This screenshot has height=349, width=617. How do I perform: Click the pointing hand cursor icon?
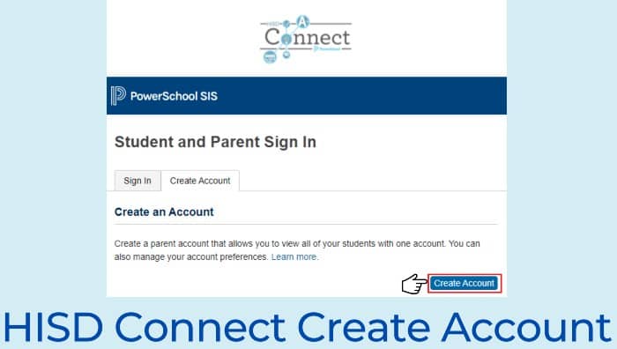click(x=414, y=284)
